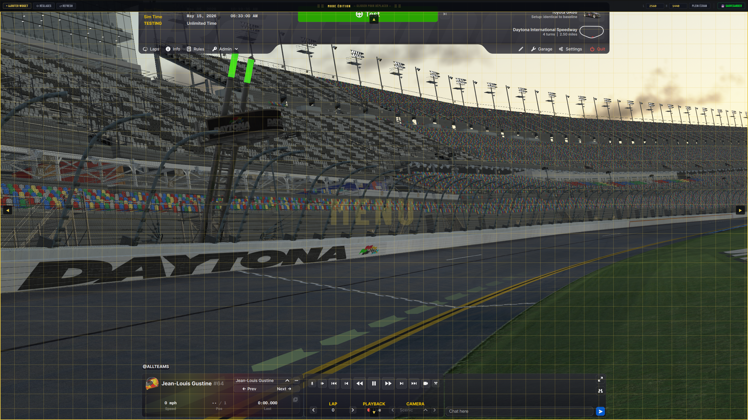Image resolution: width=748 pixels, height=420 pixels.
Task: Jump to the replay end
Action: pyautogui.click(x=414, y=384)
